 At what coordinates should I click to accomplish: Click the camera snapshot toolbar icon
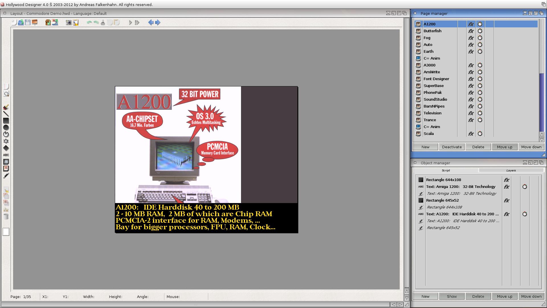click(x=69, y=23)
